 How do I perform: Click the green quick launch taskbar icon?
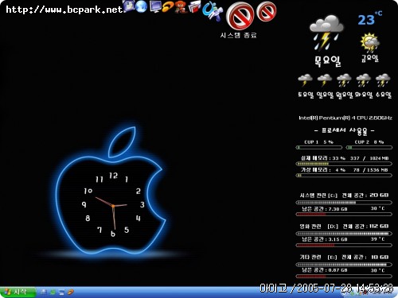[53, 292]
